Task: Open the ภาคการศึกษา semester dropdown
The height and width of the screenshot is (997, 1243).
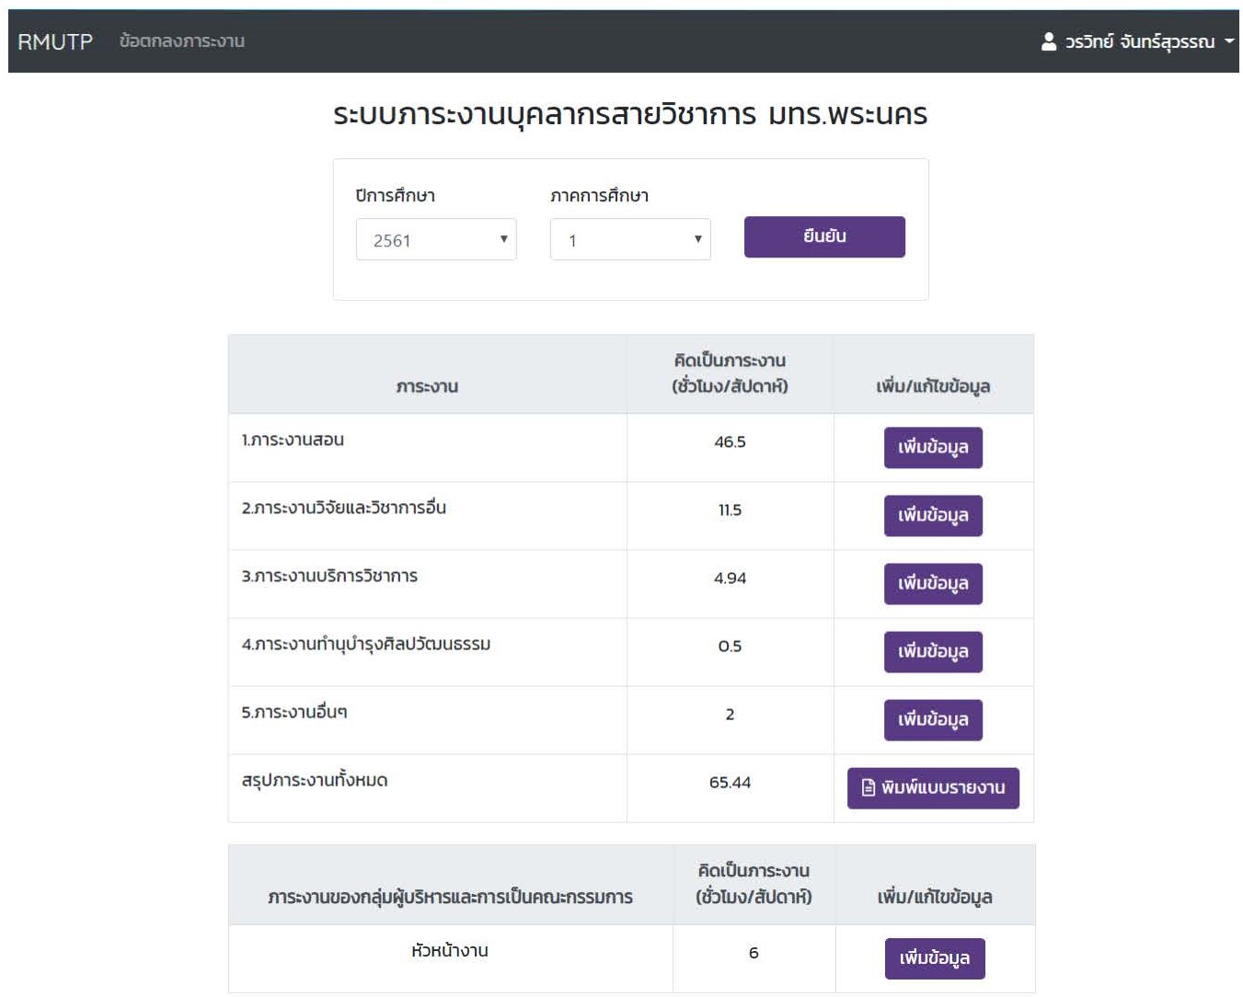Action: (x=629, y=240)
